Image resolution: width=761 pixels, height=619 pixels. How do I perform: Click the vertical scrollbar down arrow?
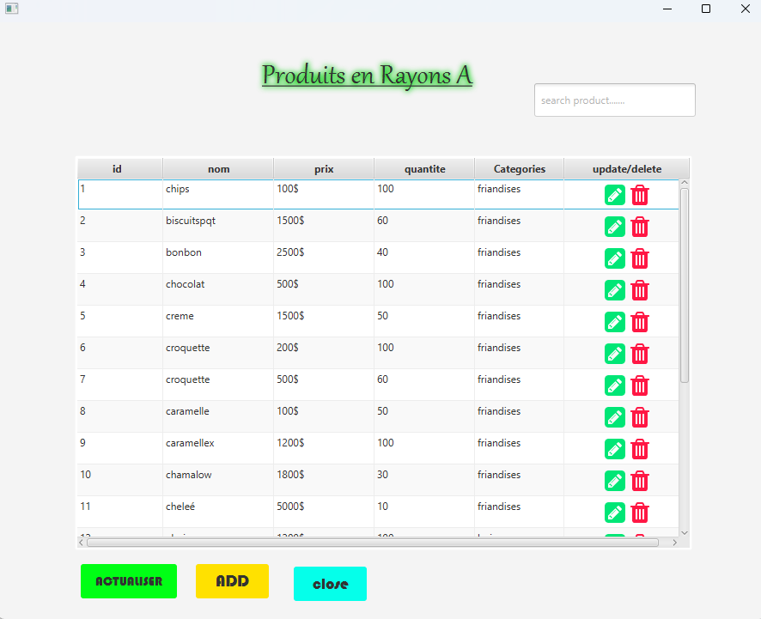[x=685, y=533]
